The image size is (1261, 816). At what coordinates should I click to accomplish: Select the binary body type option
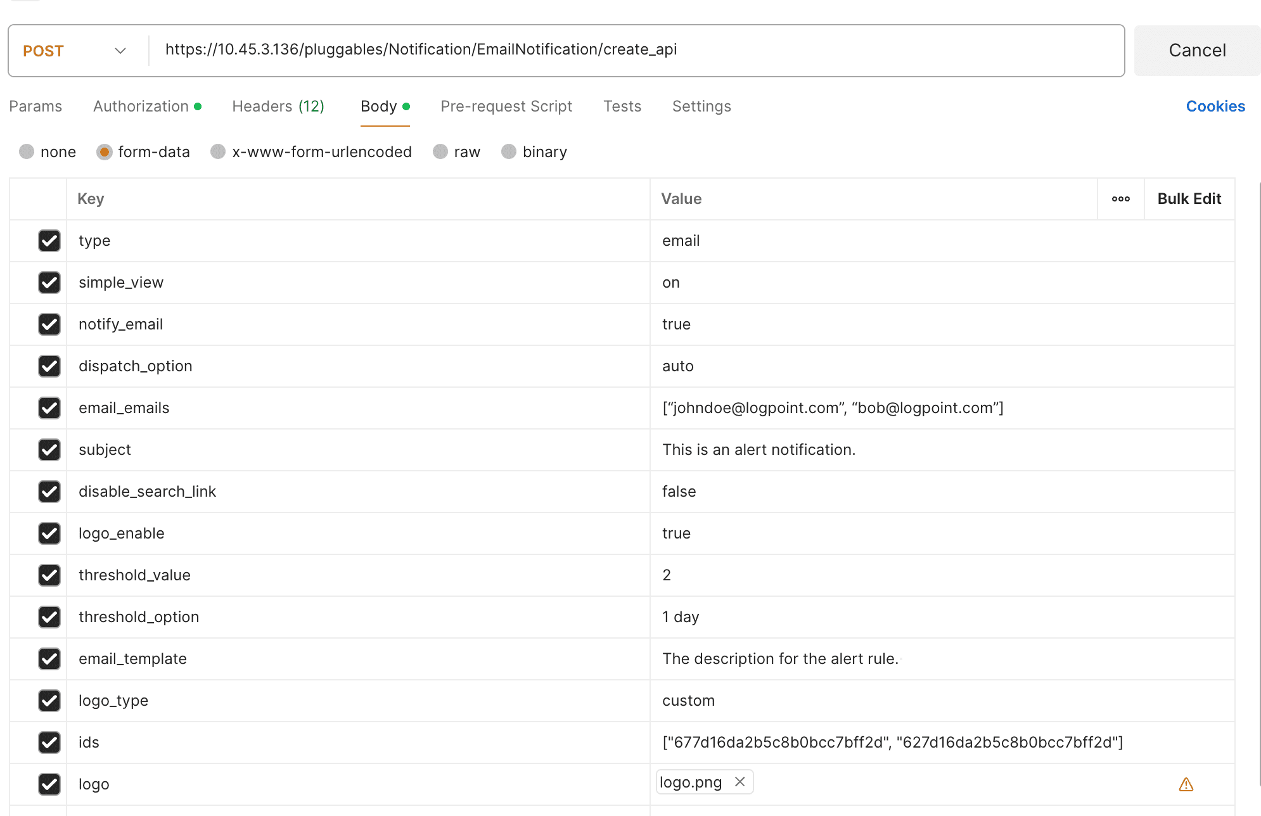tap(509, 151)
